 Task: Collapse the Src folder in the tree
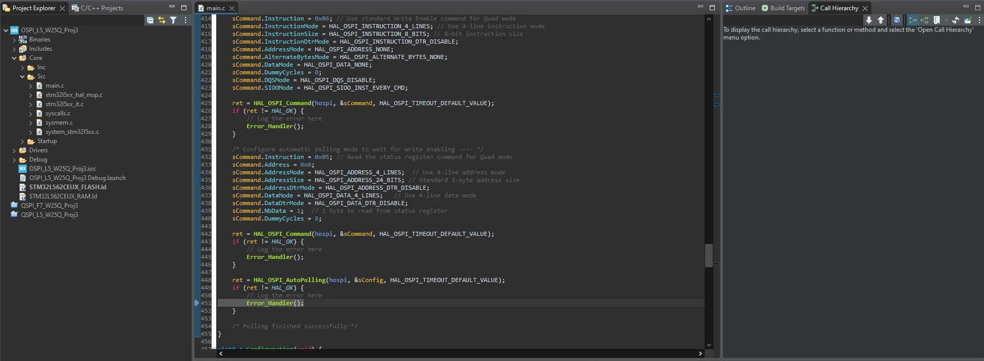tap(23, 76)
